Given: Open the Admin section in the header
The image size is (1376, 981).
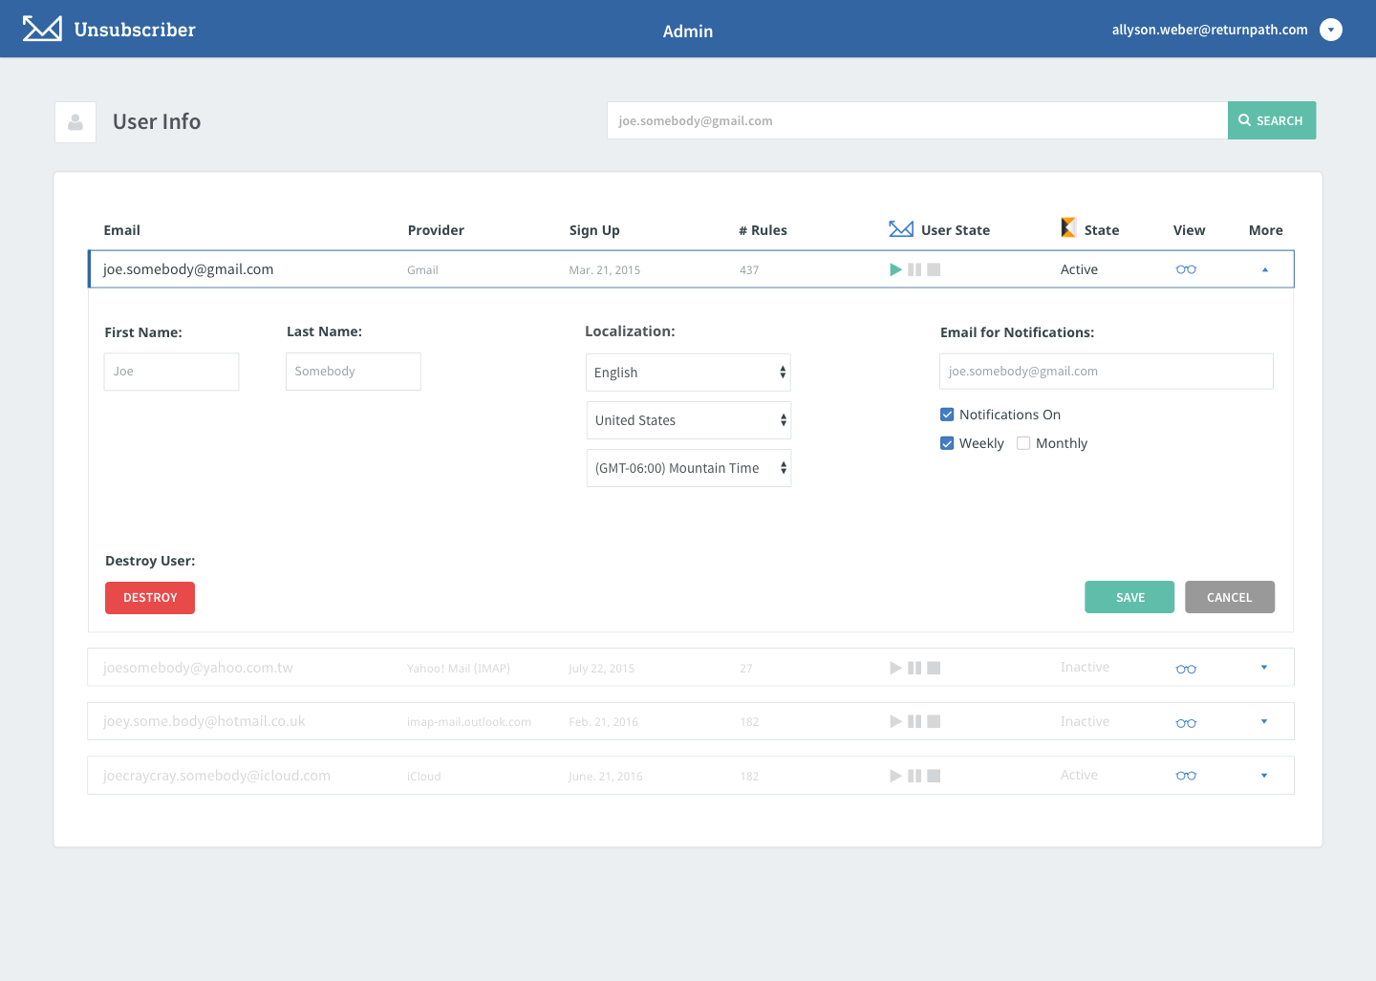Looking at the screenshot, I should click(x=688, y=32).
